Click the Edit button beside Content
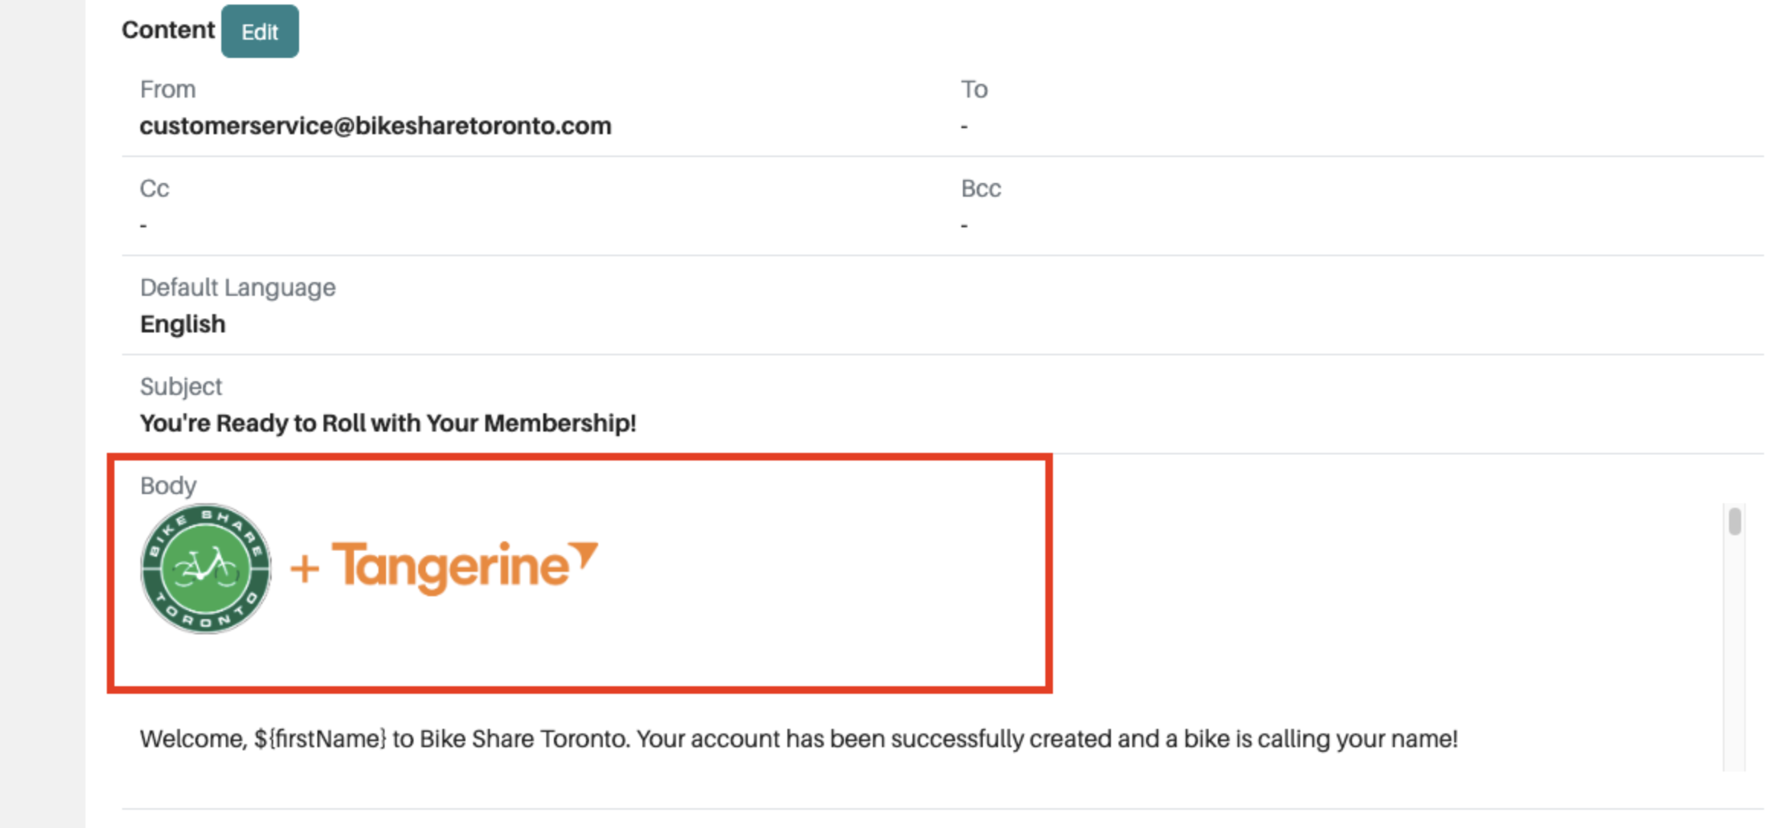1790x828 pixels. [259, 31]
